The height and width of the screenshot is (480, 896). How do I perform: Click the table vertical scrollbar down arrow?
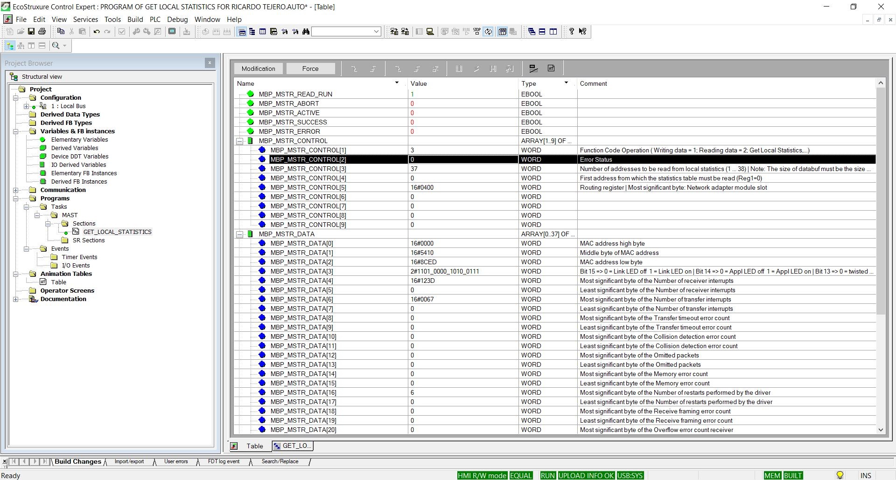pyautogui.click(x=881, y=430)
